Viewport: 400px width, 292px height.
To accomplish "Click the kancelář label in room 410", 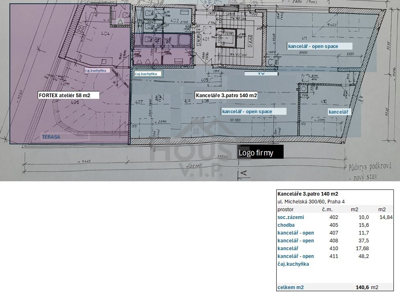I will [339, 112].
